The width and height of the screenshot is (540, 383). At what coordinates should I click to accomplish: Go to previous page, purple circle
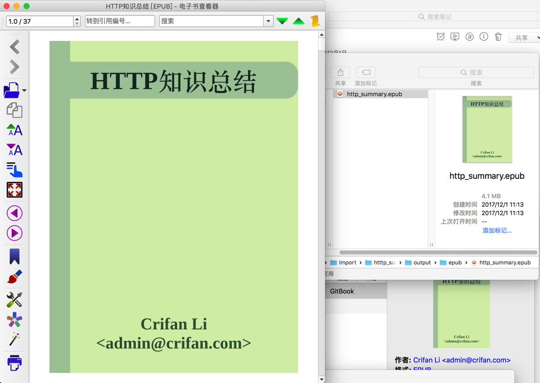coord(14,213)
